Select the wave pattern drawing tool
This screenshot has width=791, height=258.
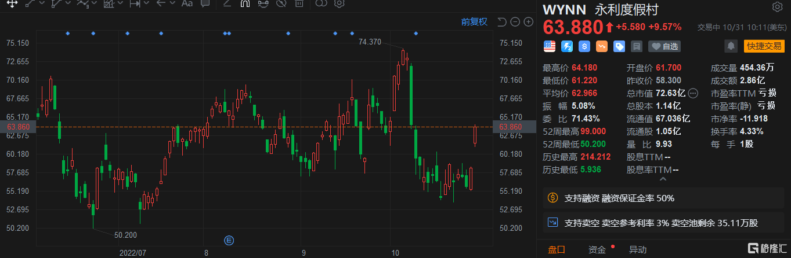tap(83, 3)
